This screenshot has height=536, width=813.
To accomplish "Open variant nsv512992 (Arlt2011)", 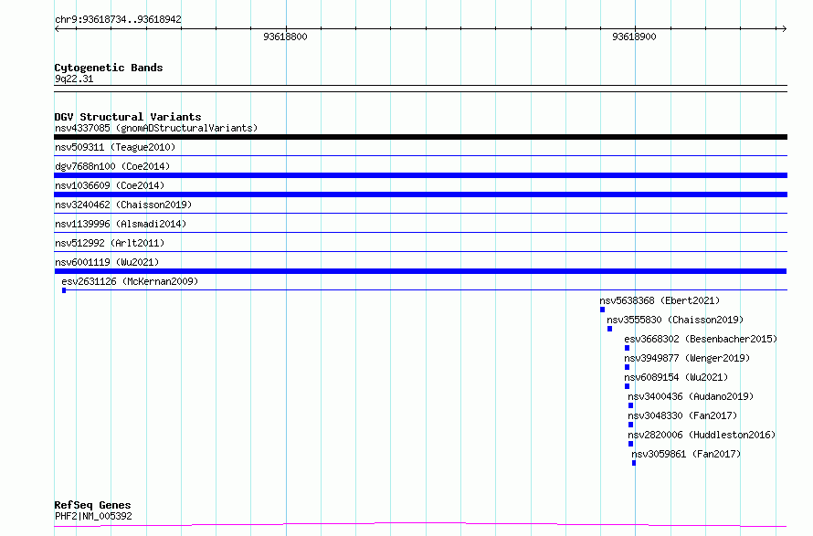I will [x=110, y=243].
